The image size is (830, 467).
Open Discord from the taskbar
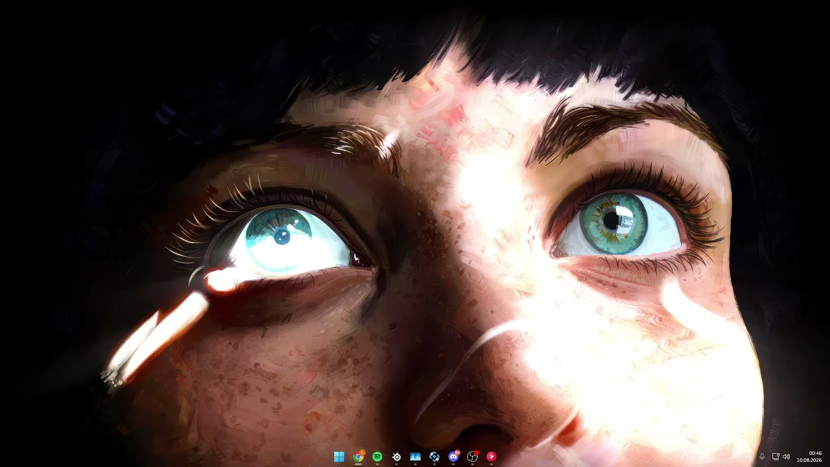(453, 457)
